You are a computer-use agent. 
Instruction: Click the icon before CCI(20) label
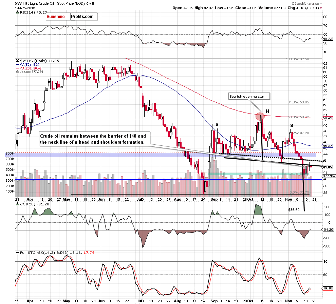[x=17, y=204]
